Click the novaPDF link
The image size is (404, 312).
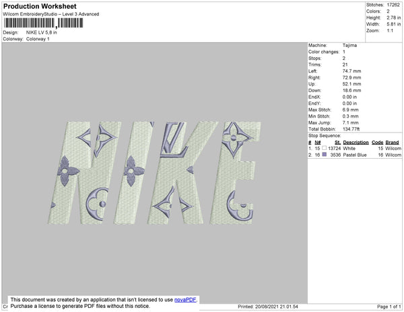[x=185, y=300]
